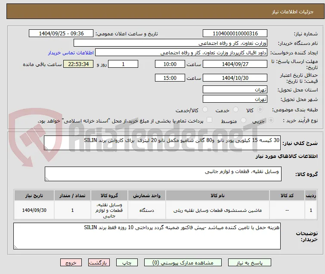Click the buyer organization name field
Image resolution: width=325 pixels, height=274 pixels.
170,43
